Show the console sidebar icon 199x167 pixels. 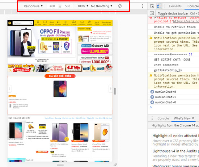coord(152,13)
